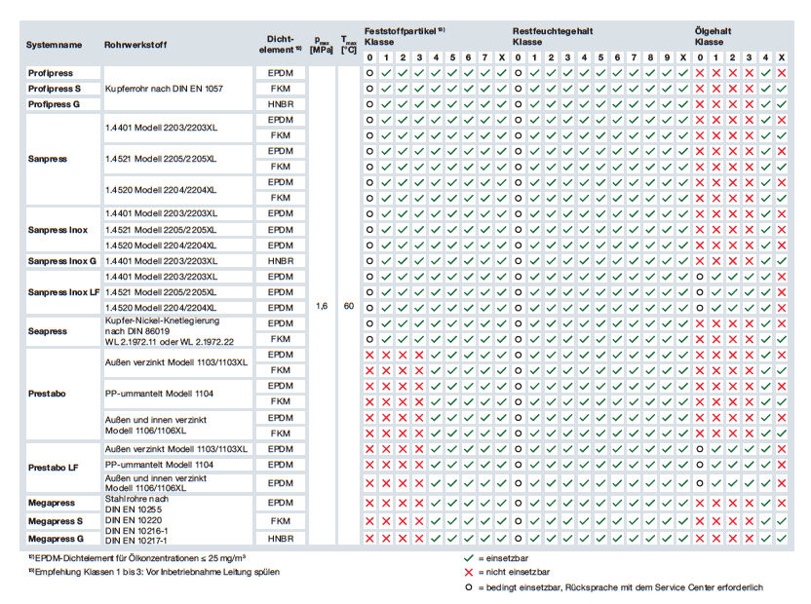This screenshot has height=604, width=811.
Task: Select the 'Megapress G' system name
Action: pyautogui.click(x=56, y=539)
